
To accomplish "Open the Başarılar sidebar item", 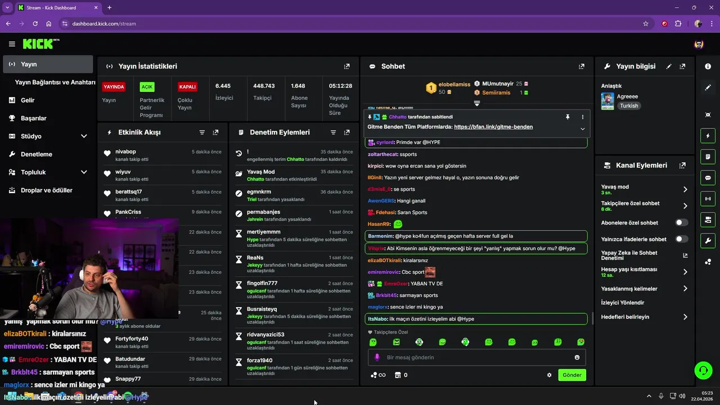I will point(48,118).
